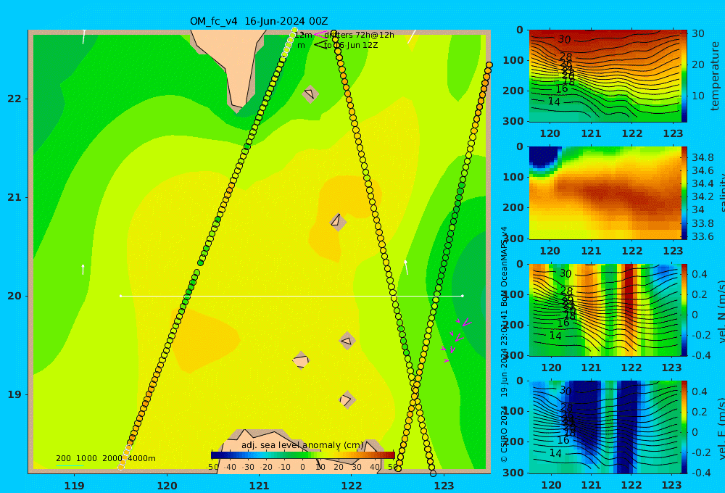Click the legend text 'to 16 Jun 12Z'
This screenshot has height=493, width=725.
[x=351, y=46]
